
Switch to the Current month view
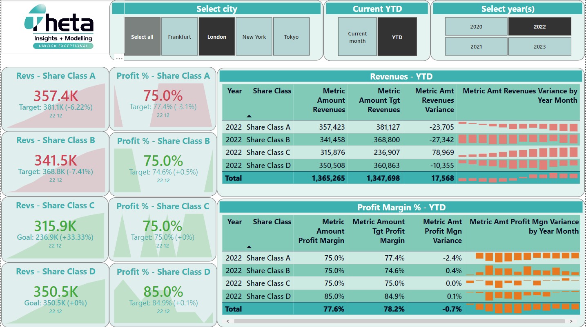pyautogui.click(x=357, y=36)
